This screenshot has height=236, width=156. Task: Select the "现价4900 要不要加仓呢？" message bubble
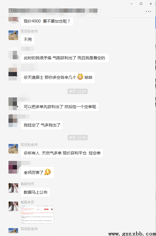click(x=47, y=21)
